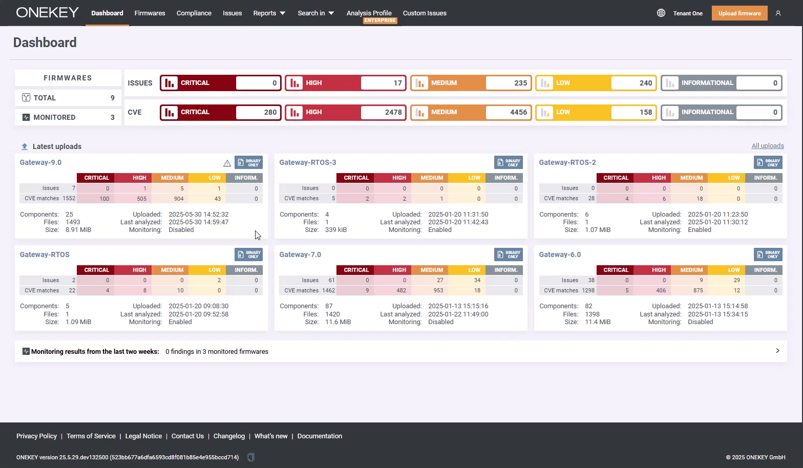Open the user account icon

pos(778,13)
